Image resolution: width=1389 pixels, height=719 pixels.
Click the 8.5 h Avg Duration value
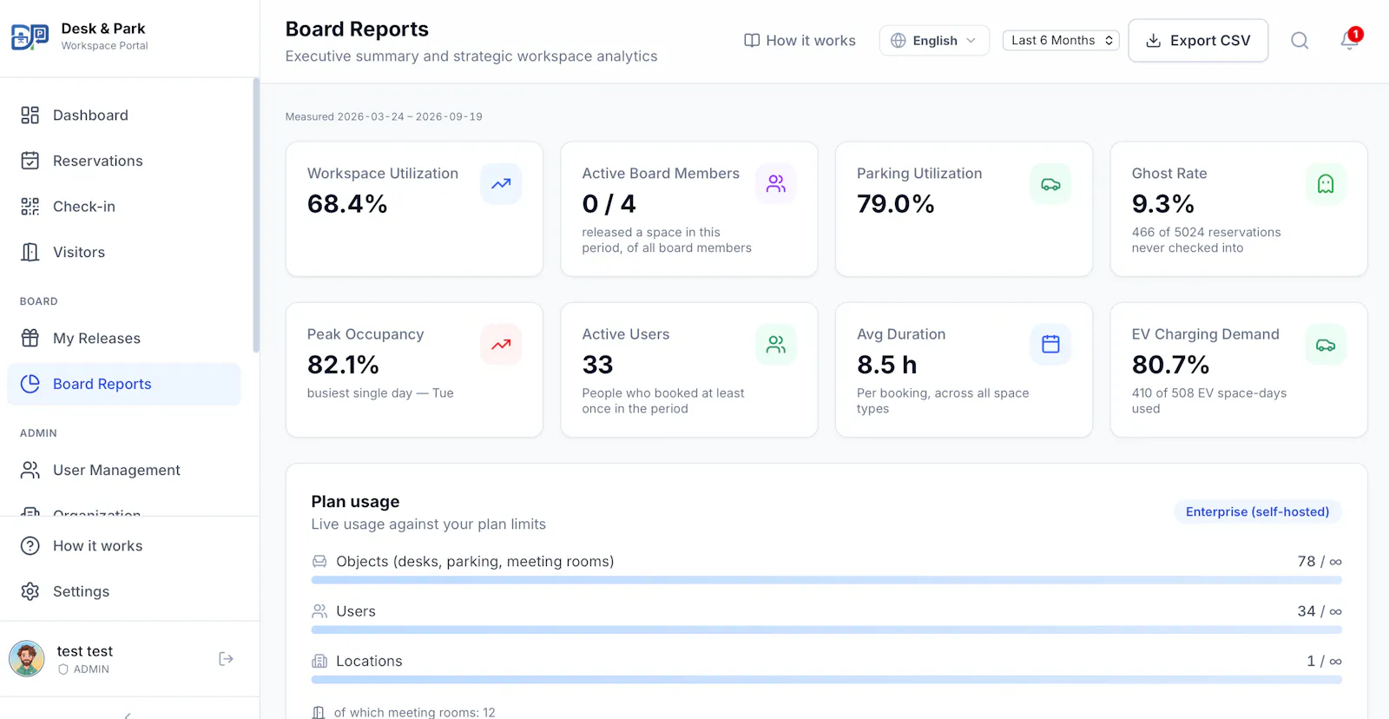tap(886, 365)
